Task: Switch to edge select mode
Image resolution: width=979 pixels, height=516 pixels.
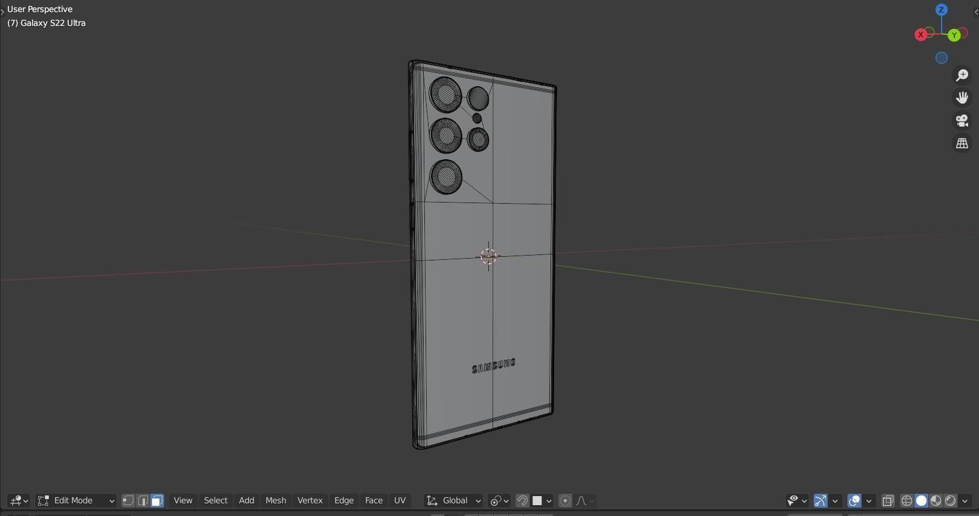Action: (142, 500)
